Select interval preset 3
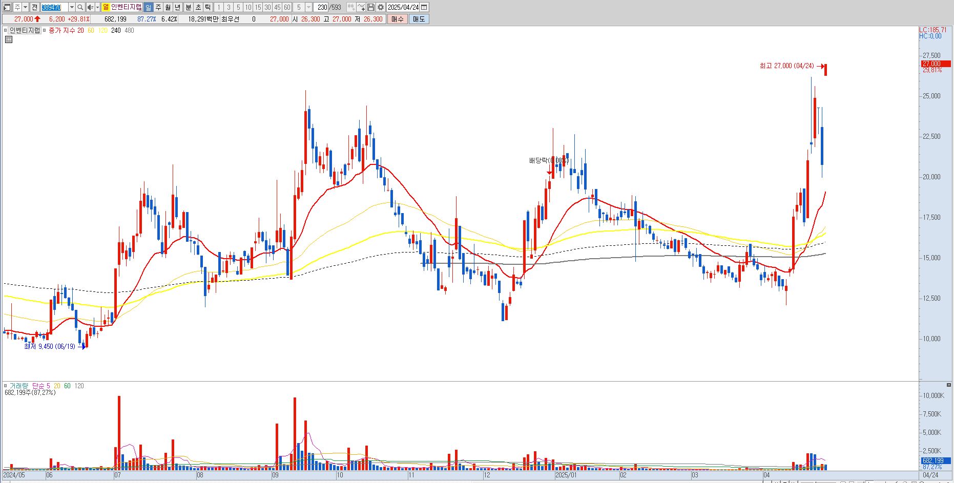This screenshot has height=483, width=954. (229, 7)
